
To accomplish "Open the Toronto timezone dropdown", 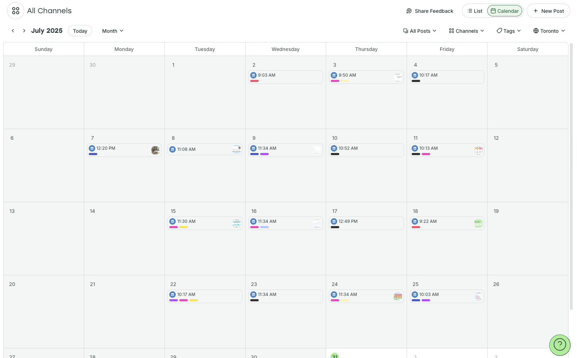I will (549, 31).
